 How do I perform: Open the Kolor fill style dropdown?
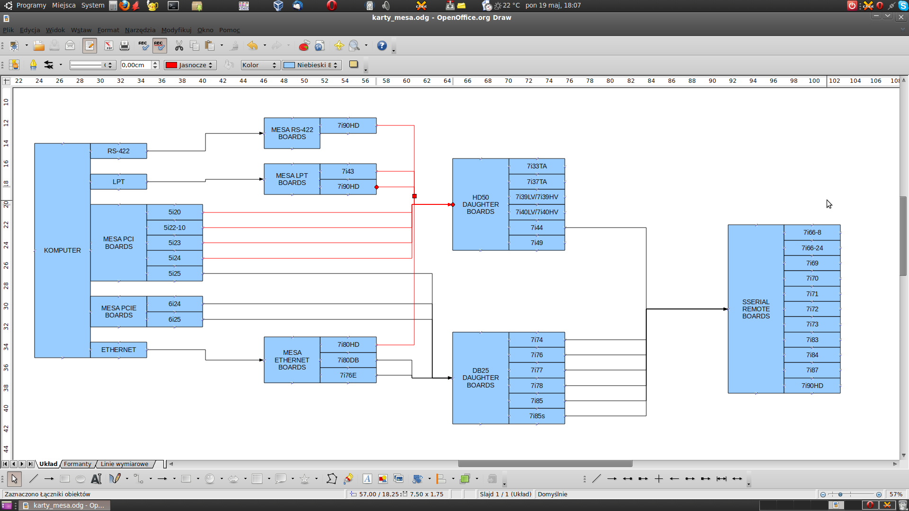pyautogui.click(x=260, y=65)
